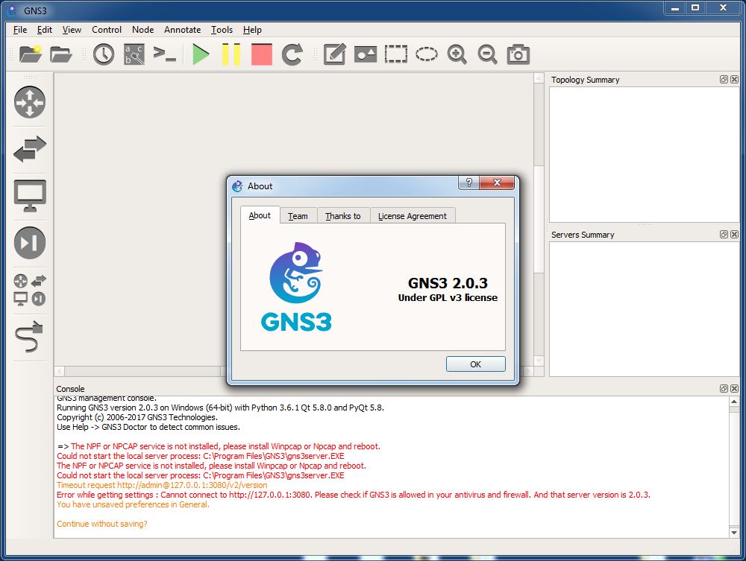The image size is (746, 561).
Task: Maximize the GNS3 main window
Action: tap(695, 8)
